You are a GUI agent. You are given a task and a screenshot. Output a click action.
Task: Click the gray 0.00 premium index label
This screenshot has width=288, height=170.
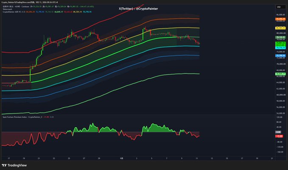click(278, 132)
